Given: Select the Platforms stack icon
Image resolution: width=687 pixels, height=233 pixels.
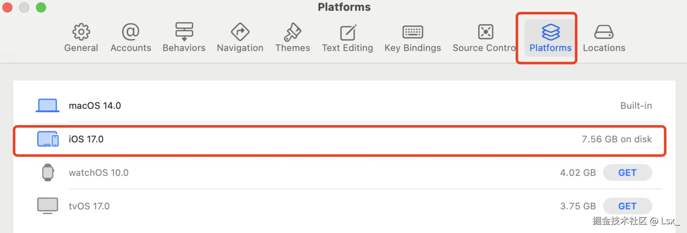Looking at the screenshot, I should [550, 32].
